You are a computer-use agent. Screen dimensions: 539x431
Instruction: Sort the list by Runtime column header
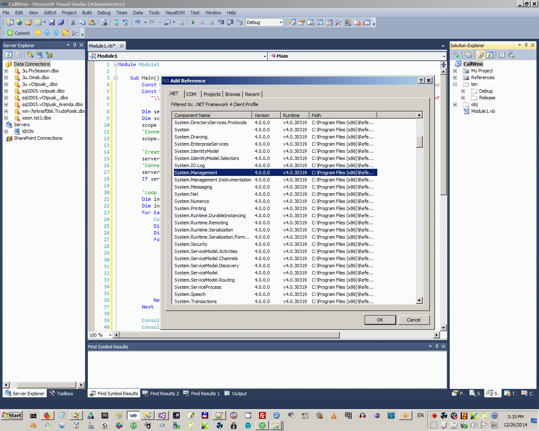295,115
